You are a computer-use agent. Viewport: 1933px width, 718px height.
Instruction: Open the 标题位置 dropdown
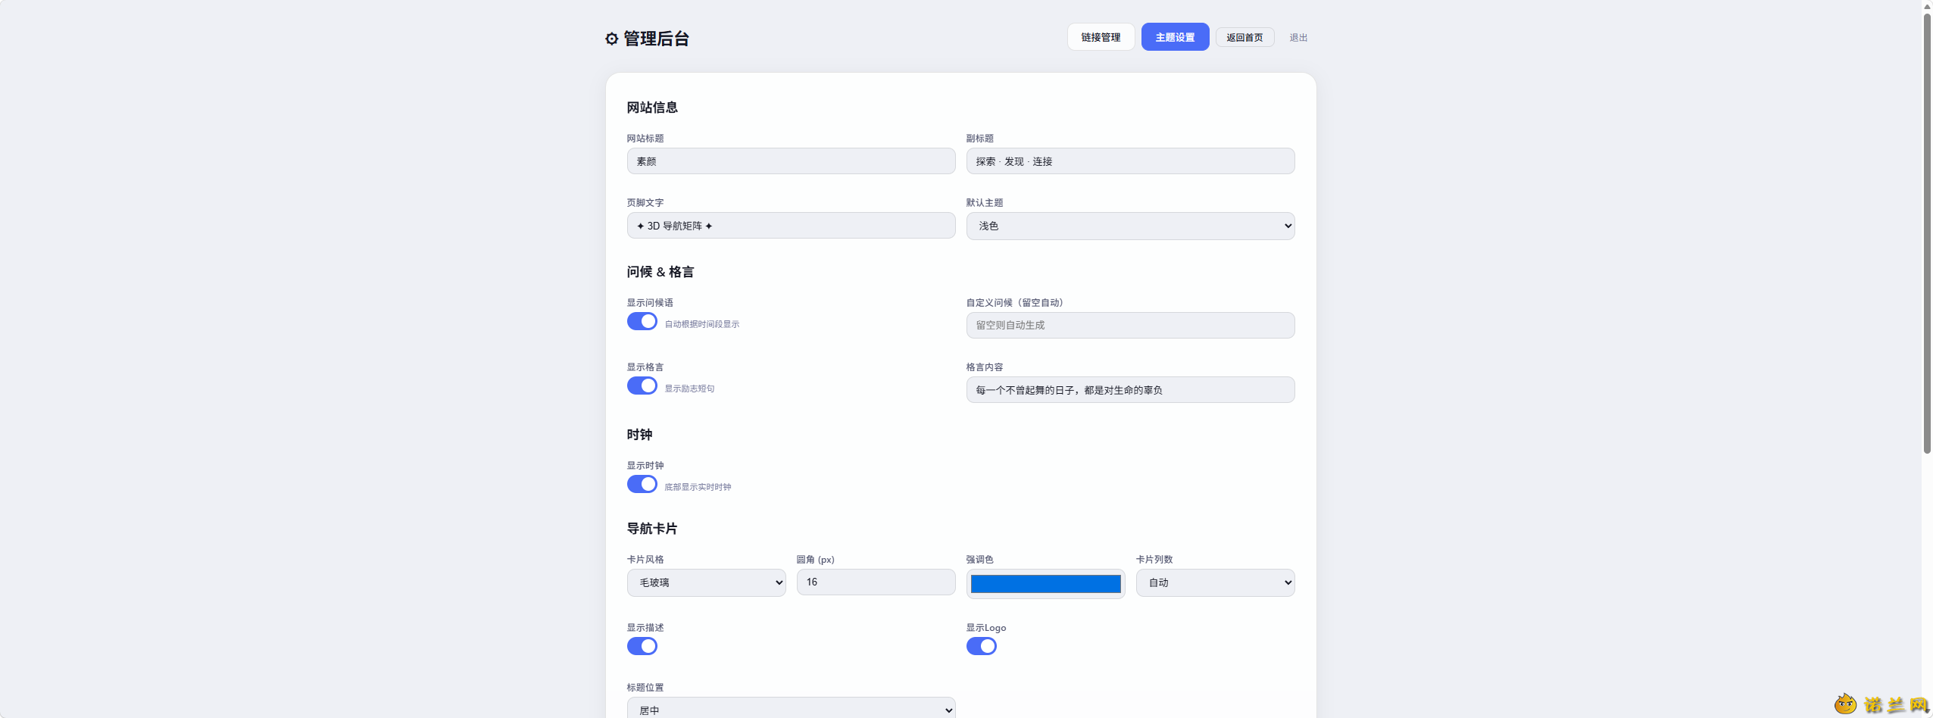tap(791, 709)
